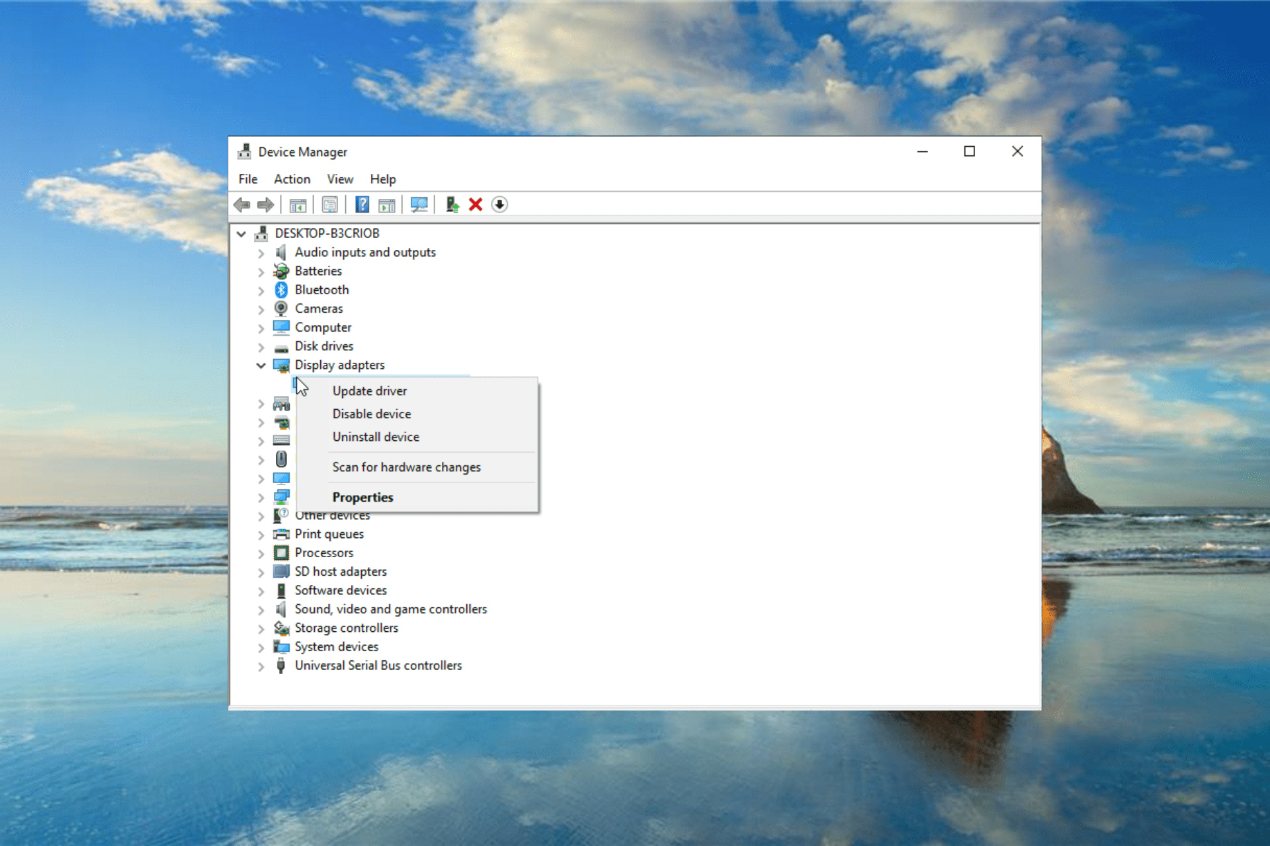Click the Storage controllers icon
Image resolution: width=1270 pixels, height=846 pixels.
tap(281, 628)
